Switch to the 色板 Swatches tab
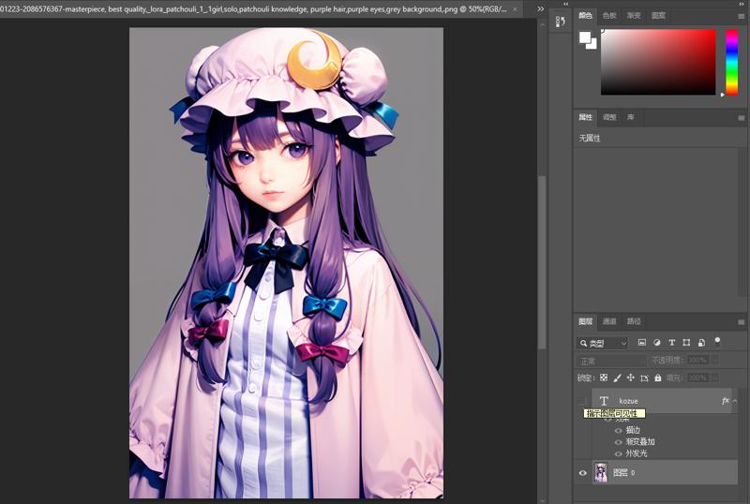 click(x=608, y=16)
